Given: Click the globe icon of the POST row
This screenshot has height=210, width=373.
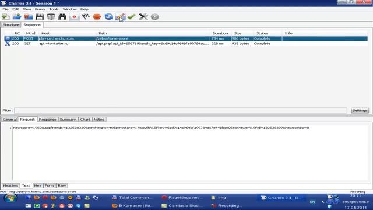Looking at the screenshot, I should pyautogui.click(x=8, y=38).
